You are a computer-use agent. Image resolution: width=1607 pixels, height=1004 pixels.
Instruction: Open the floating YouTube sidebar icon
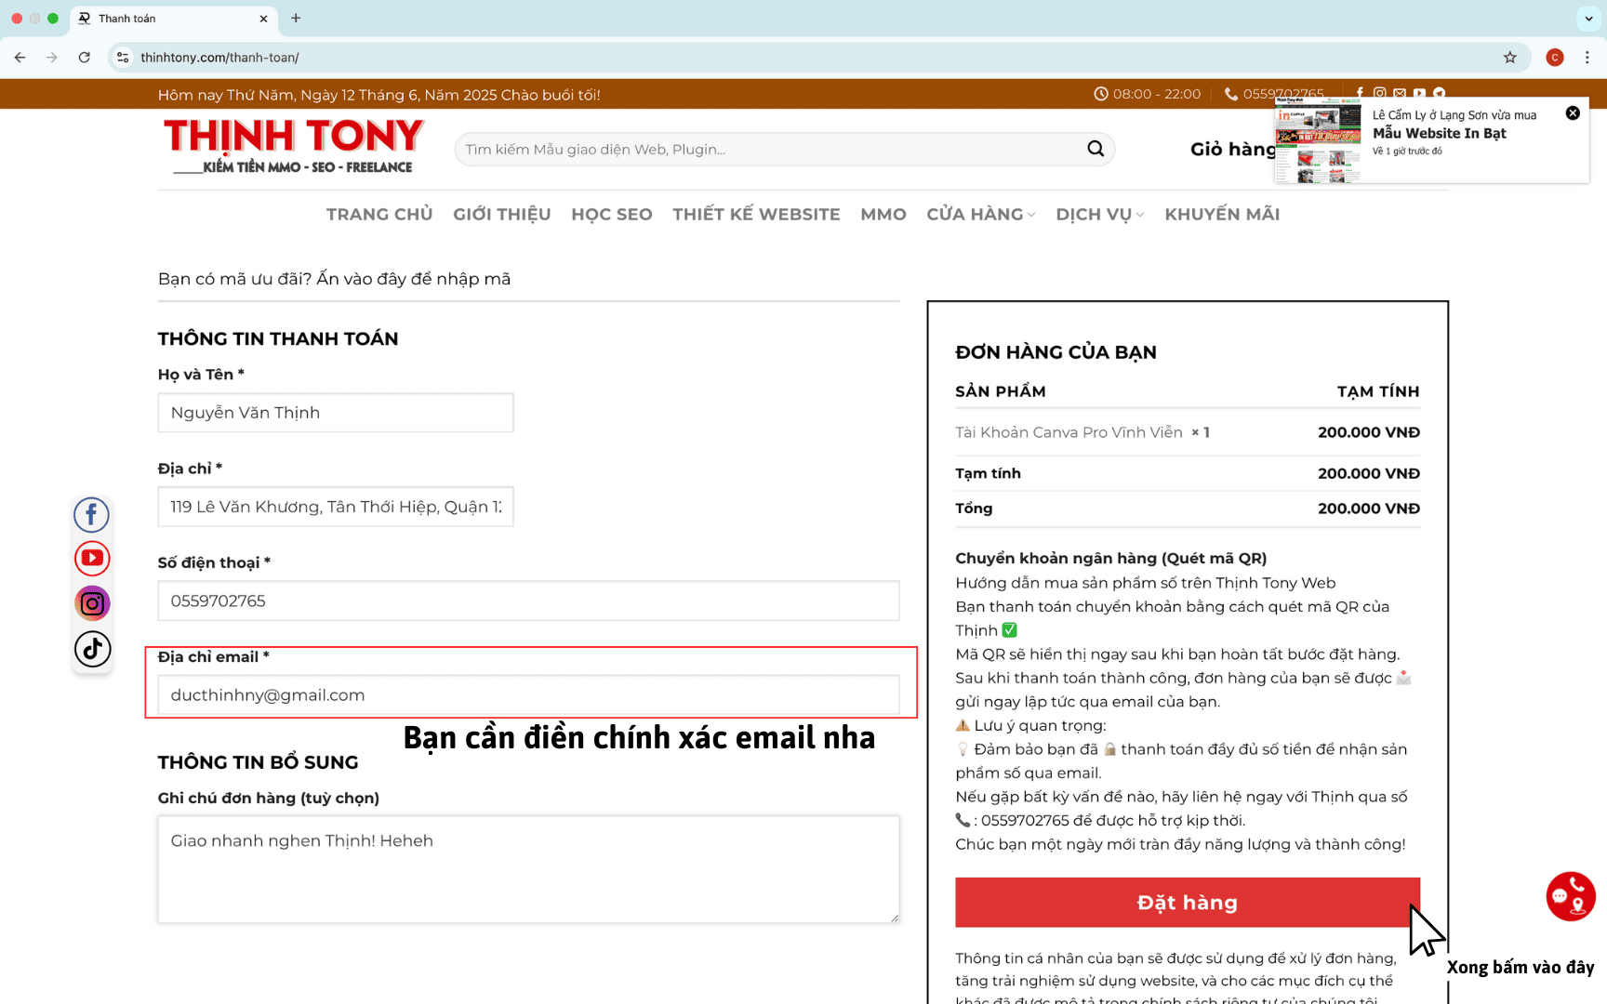click(x=92, y=558)
